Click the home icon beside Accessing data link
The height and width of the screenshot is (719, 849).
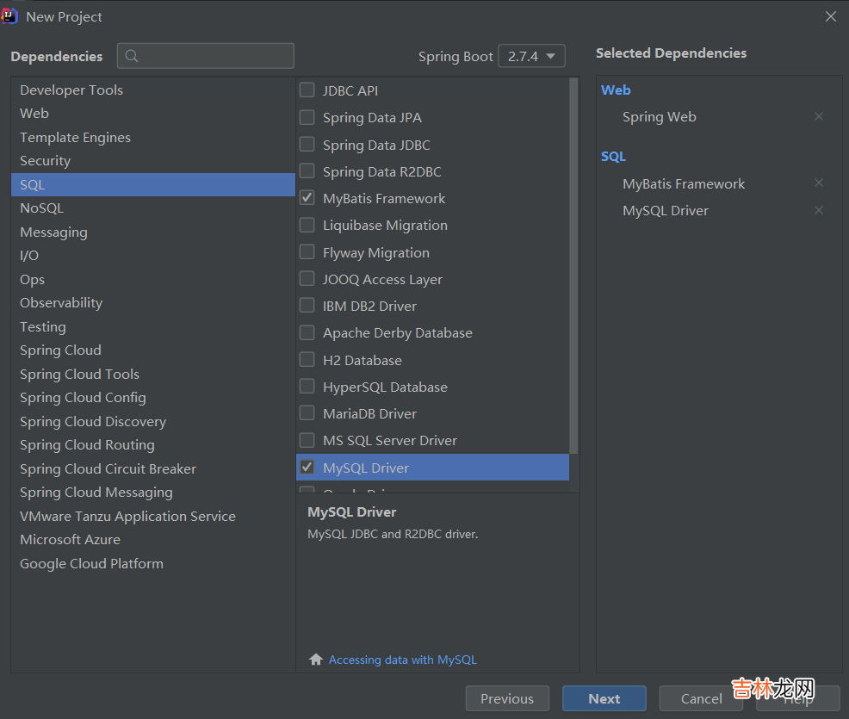316,660
